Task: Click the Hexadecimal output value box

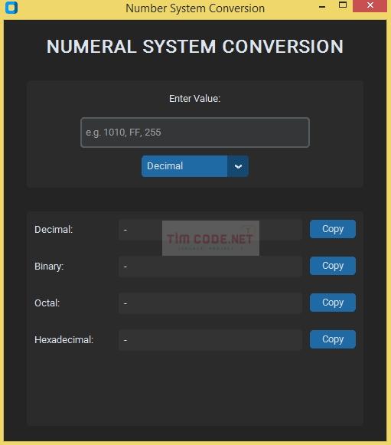Action: click(x=210, y=340)
